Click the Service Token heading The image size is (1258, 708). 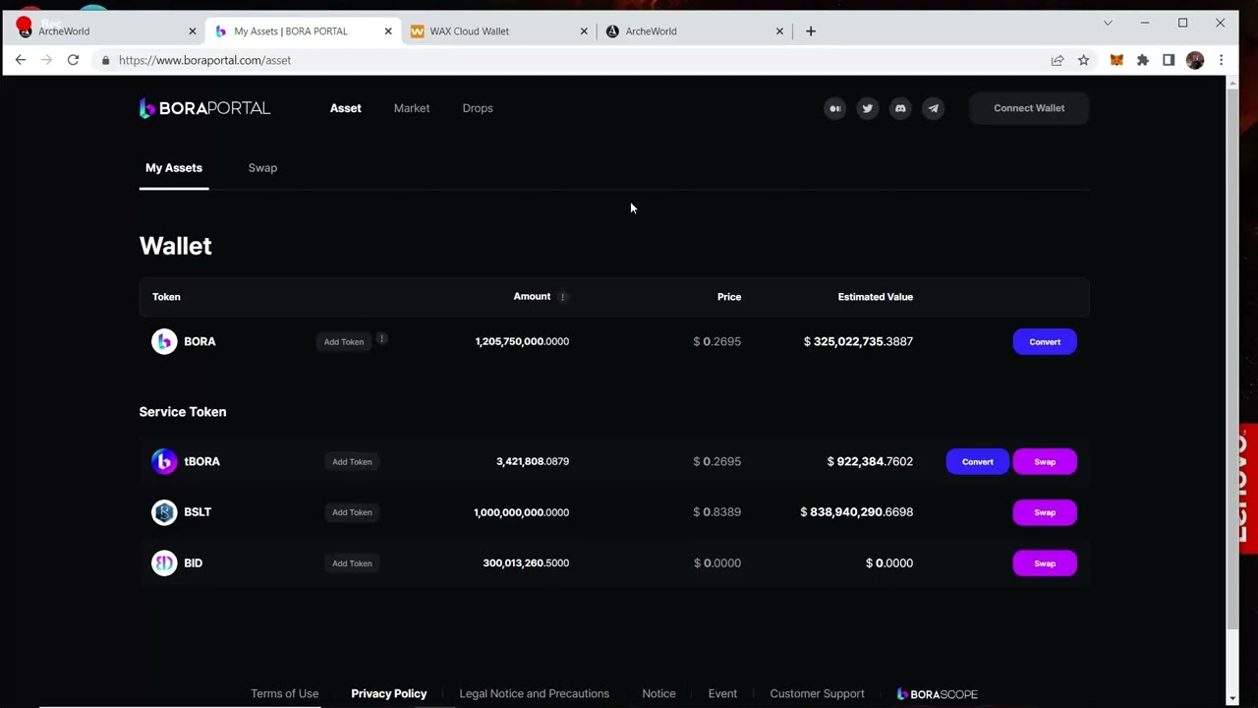pyautogui.click(x=183, y=412)
